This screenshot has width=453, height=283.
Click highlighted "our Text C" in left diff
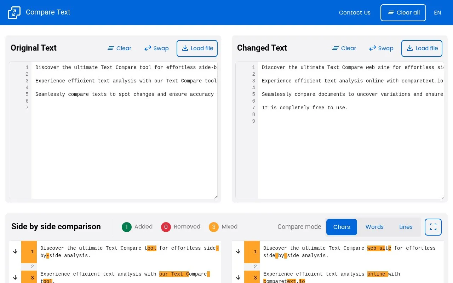pyautogui.click(x=174, y=274)
